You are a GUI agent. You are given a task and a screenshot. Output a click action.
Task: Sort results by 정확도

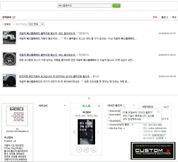7,24
